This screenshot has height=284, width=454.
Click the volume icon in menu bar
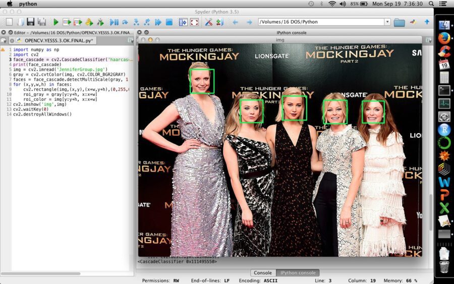(x=343, y=4)
